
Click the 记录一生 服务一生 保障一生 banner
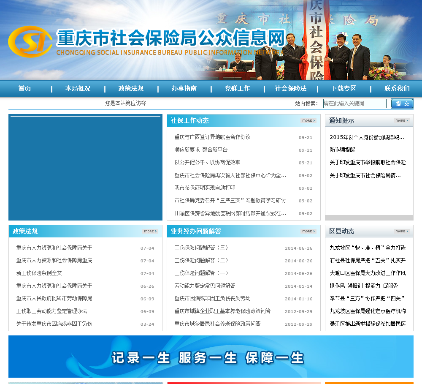pyautogui.click(x=211, y=357)
